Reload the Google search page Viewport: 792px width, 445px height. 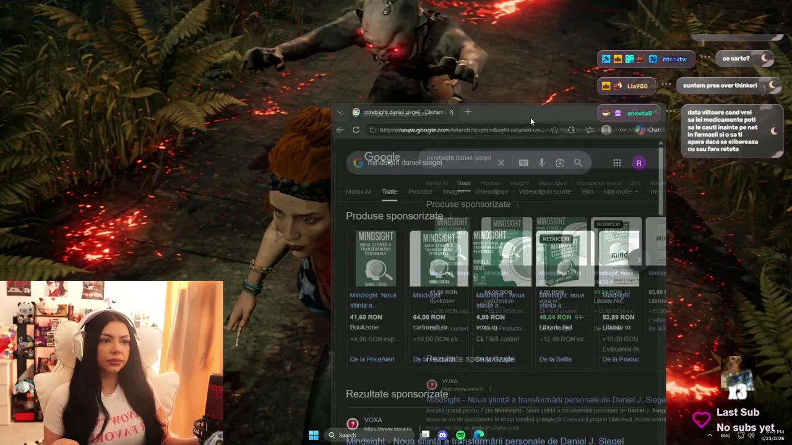[356, 130]
